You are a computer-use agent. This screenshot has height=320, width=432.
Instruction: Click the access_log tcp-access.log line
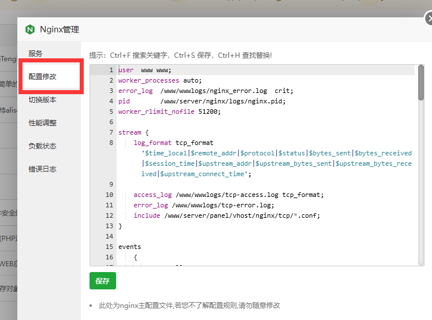pyautogui.click(x=229, y=195)
